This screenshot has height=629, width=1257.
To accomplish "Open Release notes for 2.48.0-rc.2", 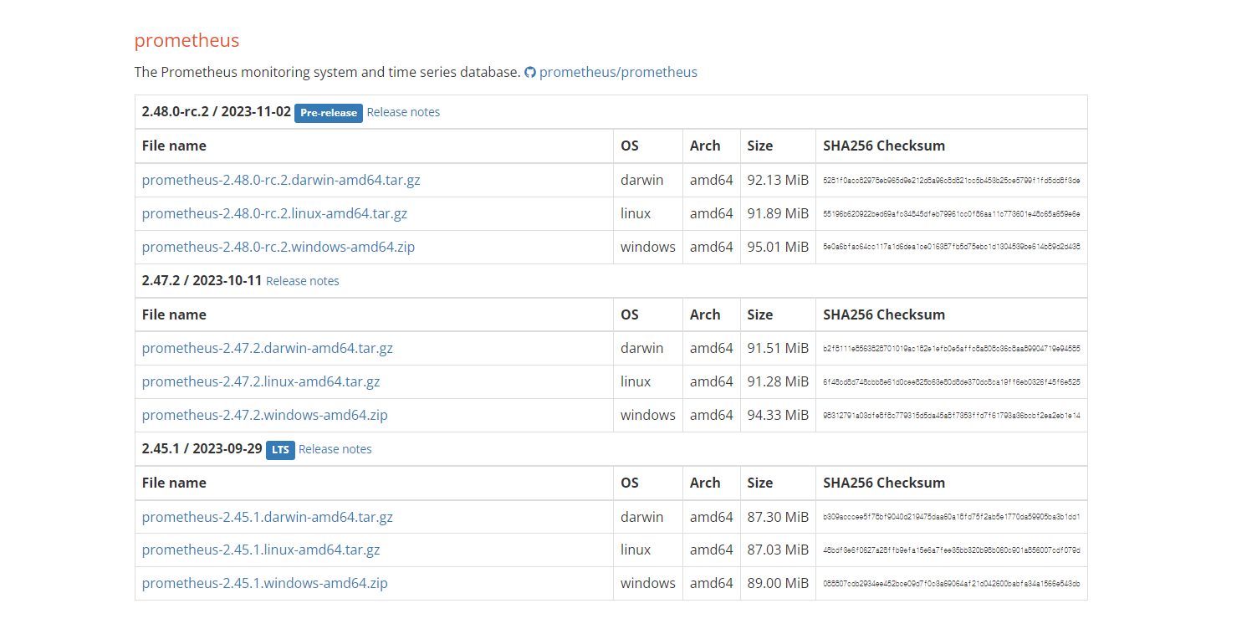I will pos(403,112).
